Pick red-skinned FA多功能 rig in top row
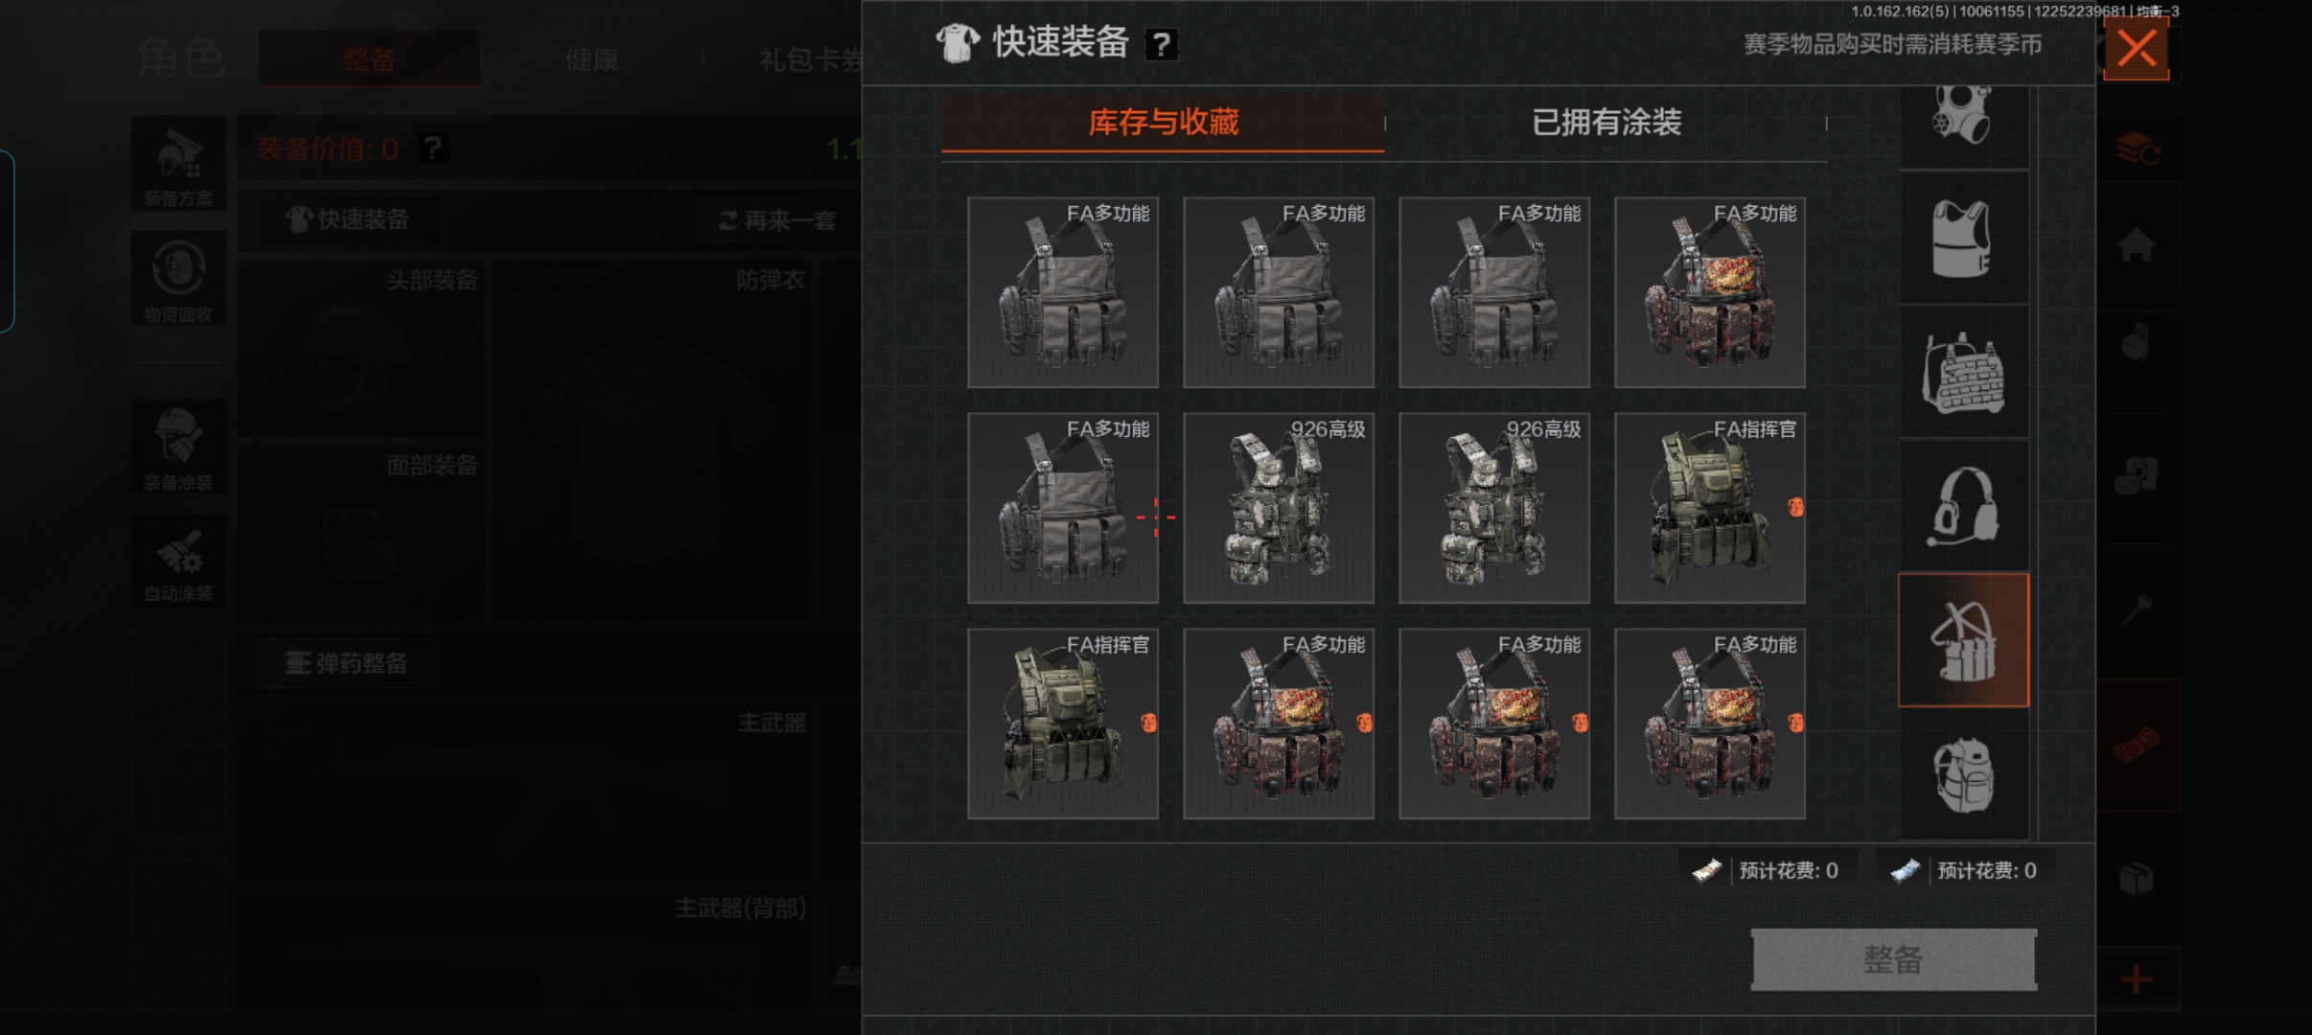This screenshot has width=2312, height=1035. (1710, 292)
